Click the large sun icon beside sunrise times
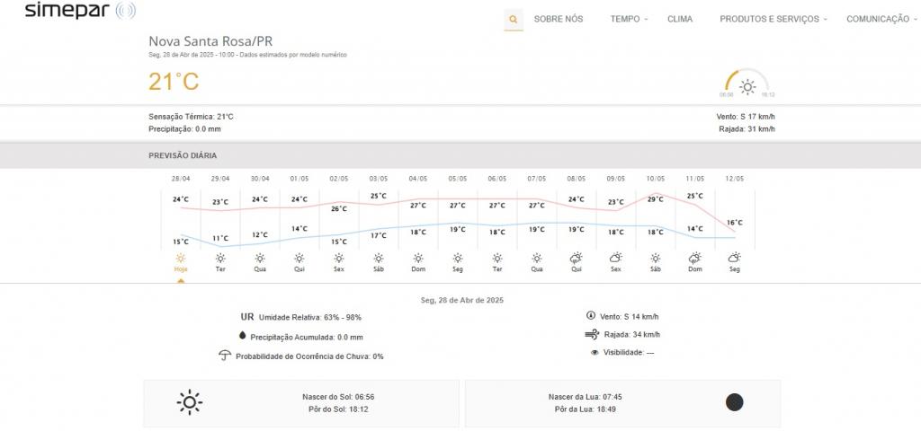The width and height of the screenshot is (921, 431). click(x=189, y=402)
